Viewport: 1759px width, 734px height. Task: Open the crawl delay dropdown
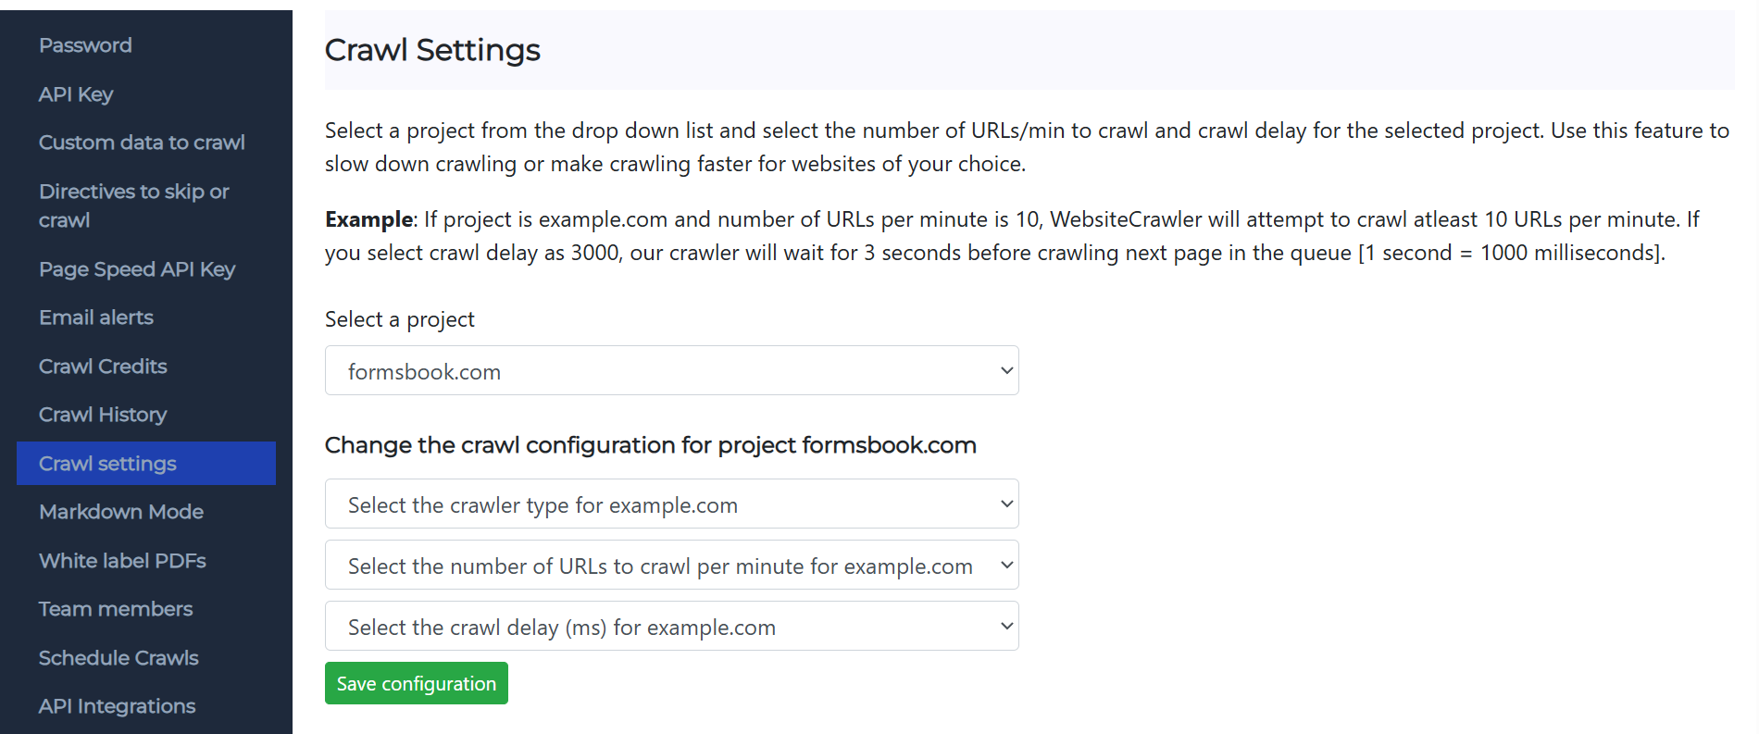tap(671, 626)
